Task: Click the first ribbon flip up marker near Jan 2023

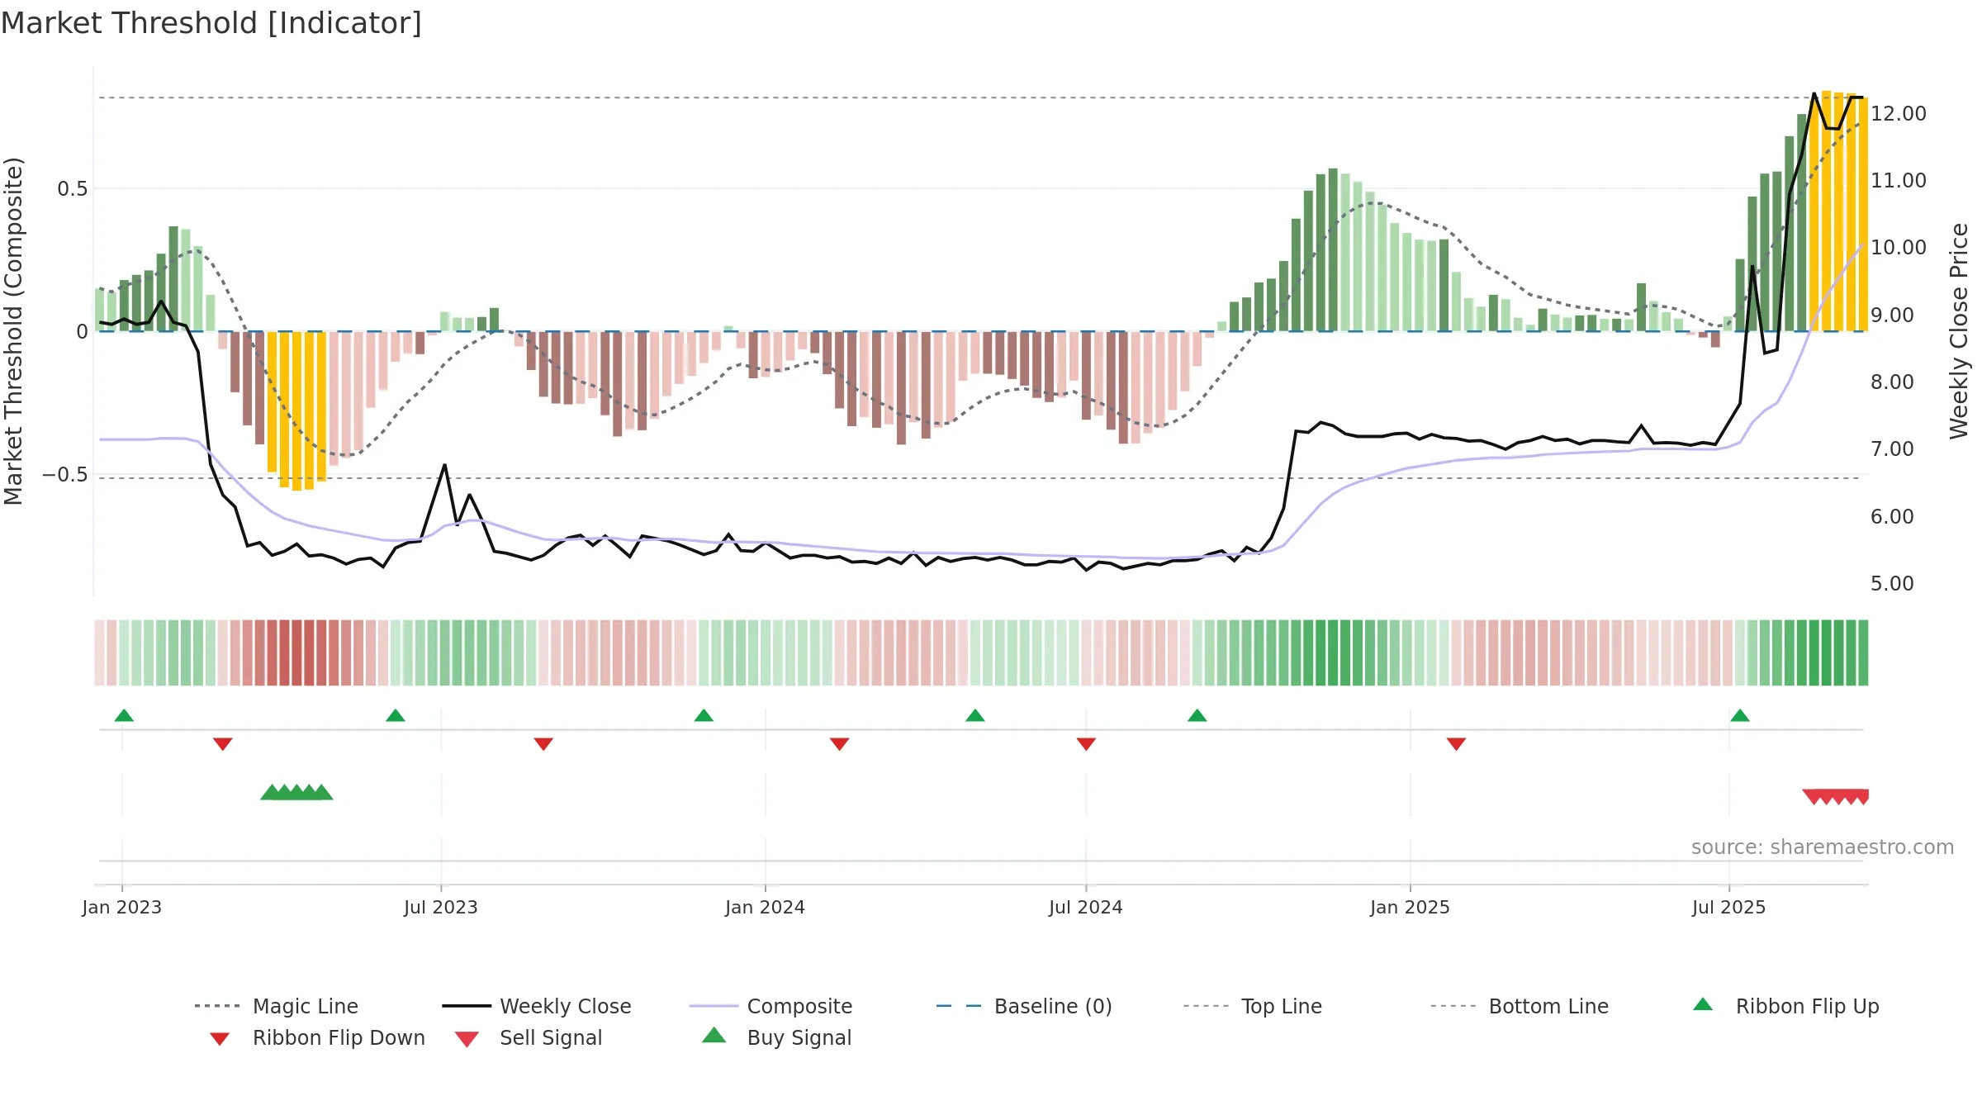Action: point(124,715)
